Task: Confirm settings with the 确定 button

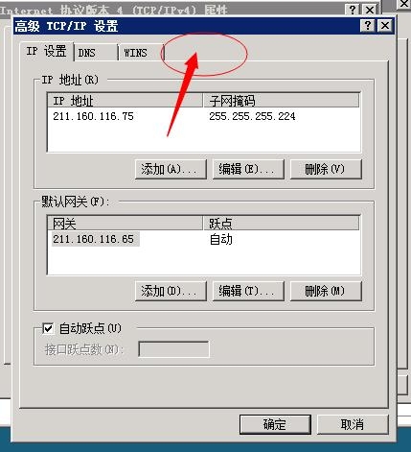Action: click(x=275, y=425)
